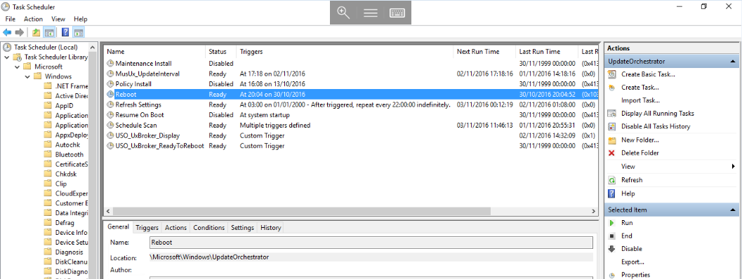Open the Help menu in menu bar
Screen dimensions: 742x279
point(81,19)
